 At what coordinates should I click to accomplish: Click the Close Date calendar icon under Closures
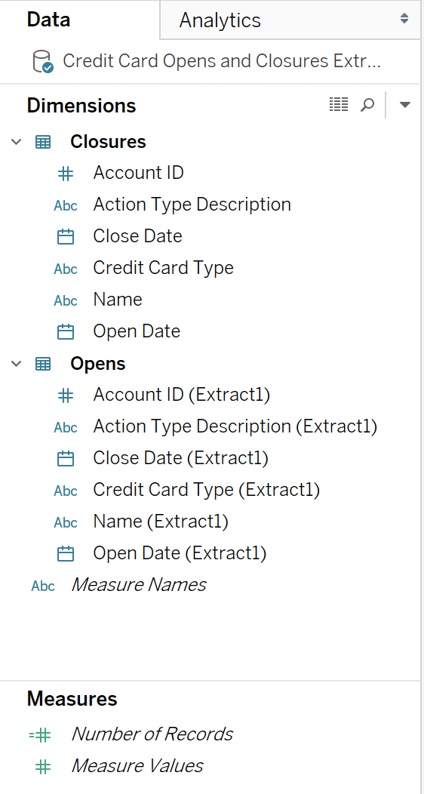coord(66,236)
